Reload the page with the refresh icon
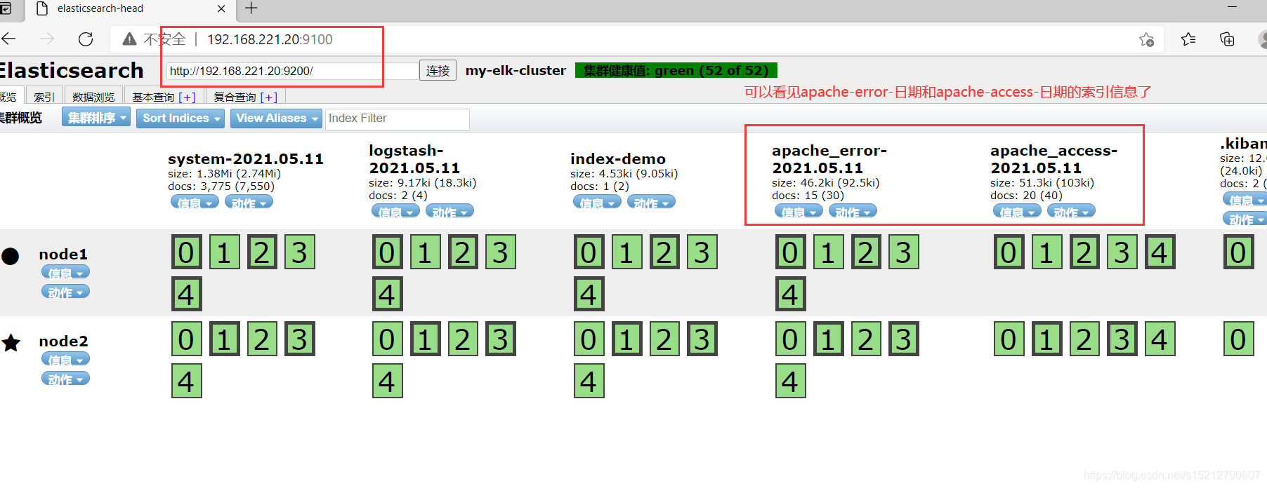The height and width of the screenshot is (488, 1267). [x=86, y=39]
